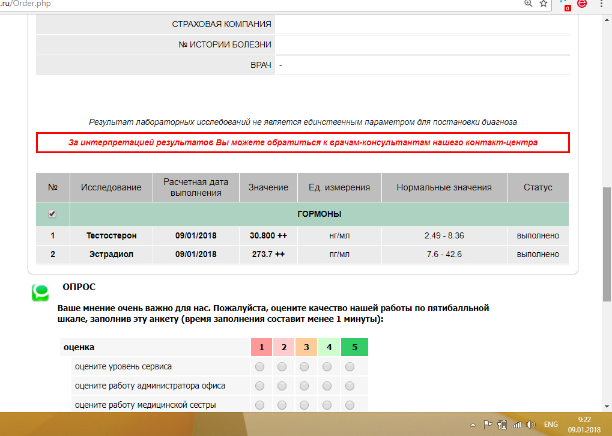This screenshot has width=612, height=436.
Task: Select rating 5 for уровень сервиса
Action: click(x=349, y=366)
